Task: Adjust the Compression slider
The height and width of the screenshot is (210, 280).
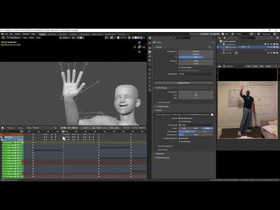Action: (x=196, y=135)
